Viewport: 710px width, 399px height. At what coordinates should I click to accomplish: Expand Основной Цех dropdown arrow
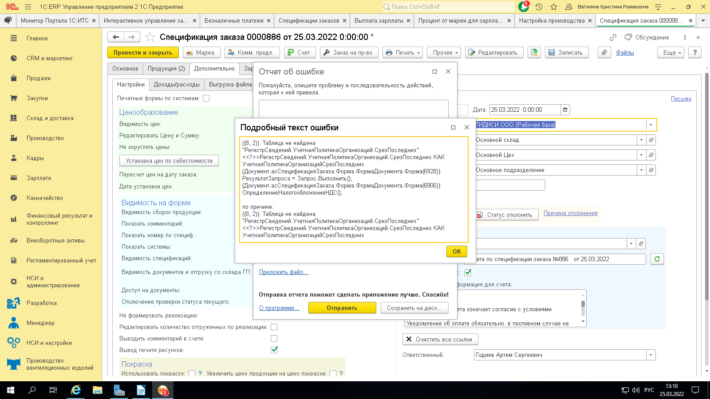641,155
